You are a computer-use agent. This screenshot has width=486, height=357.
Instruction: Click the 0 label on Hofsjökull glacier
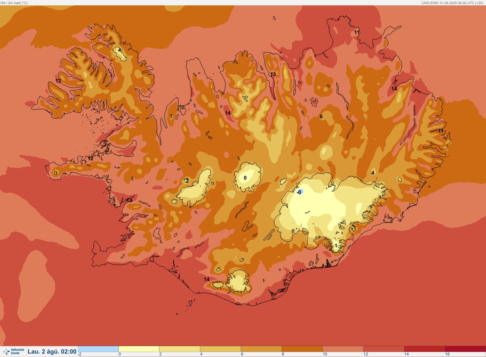[x=245, y=178]
